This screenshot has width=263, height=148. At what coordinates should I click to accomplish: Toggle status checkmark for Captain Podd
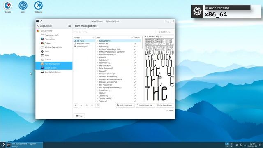tap(135, 99)
